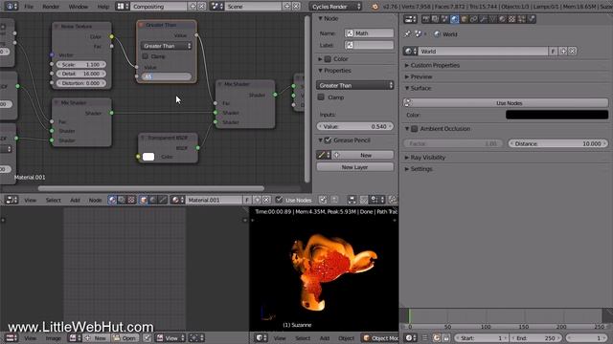This screenshot has height=344, width=613.
Task: Click the node Name field Math
Action: tap(369, 33)
